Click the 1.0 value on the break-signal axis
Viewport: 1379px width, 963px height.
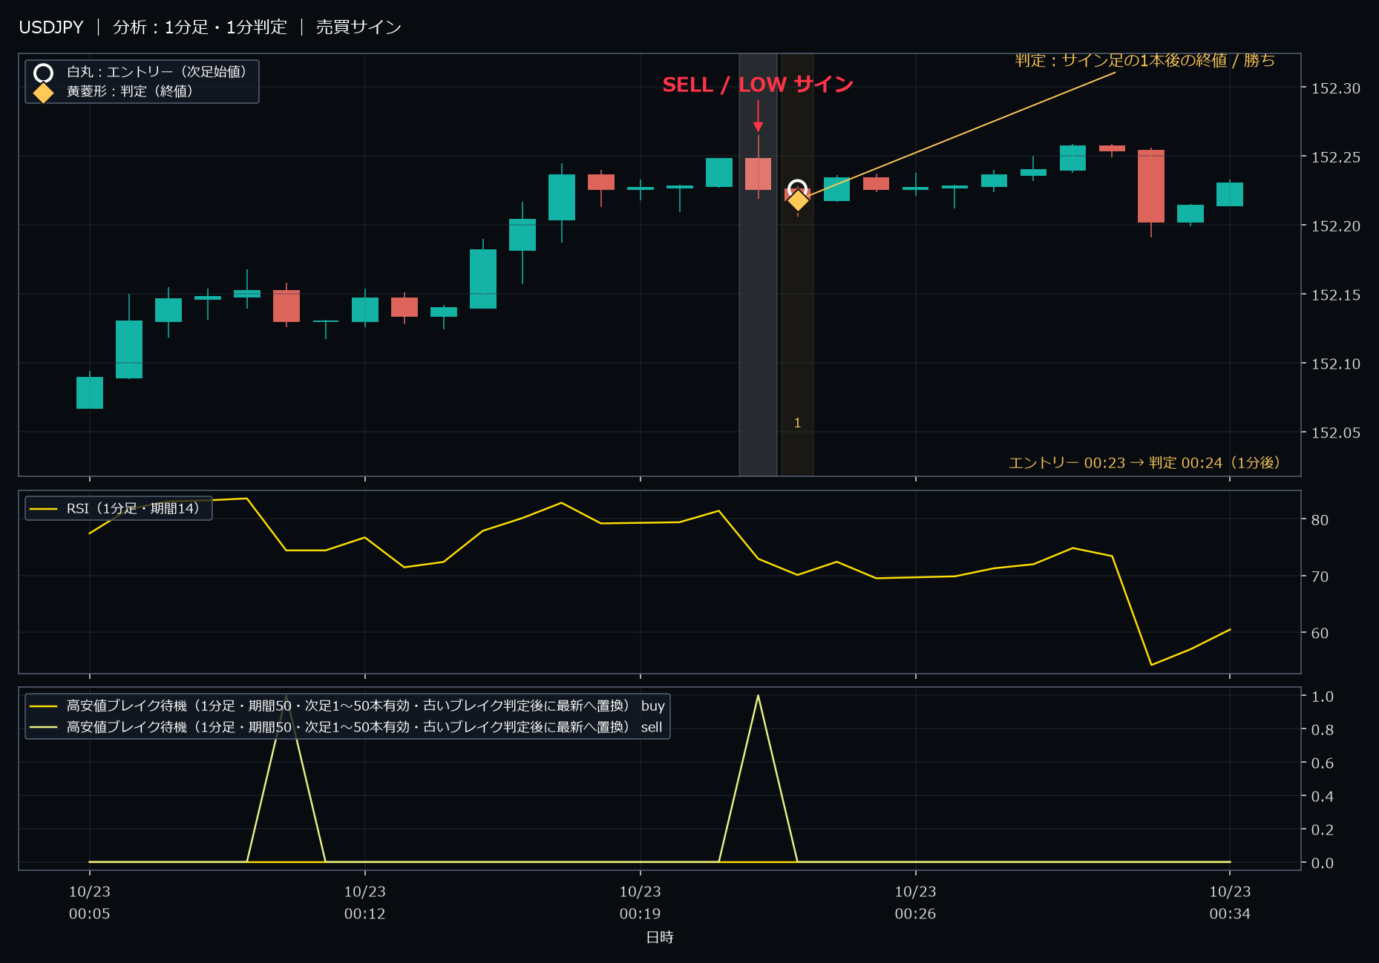1323,697
